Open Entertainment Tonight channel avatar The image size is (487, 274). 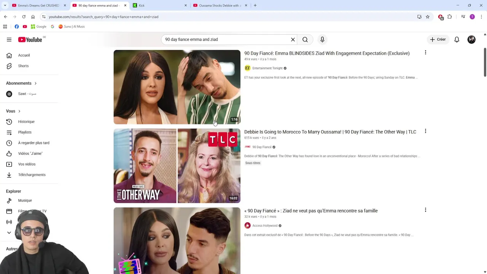click(248, 68)
